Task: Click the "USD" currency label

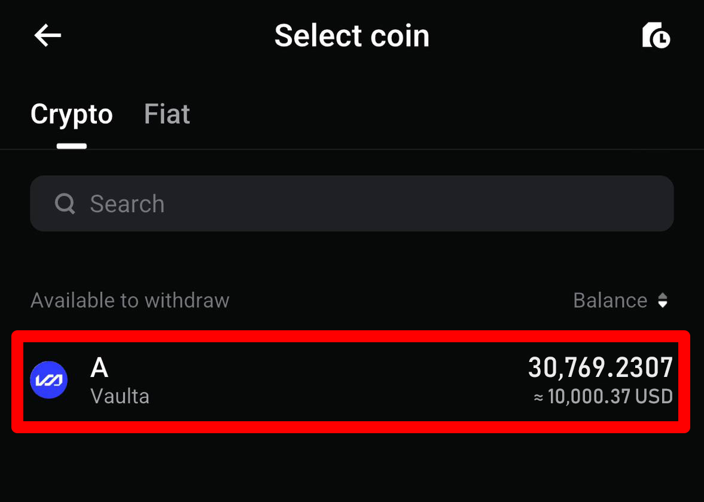Action: click(x=654, y=396)
